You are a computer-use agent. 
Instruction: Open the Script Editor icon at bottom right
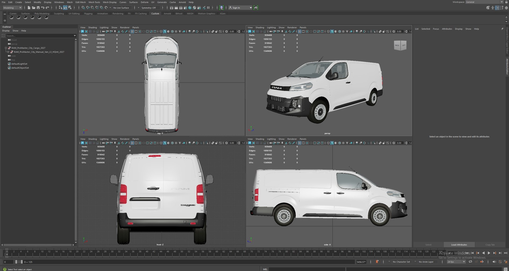[x=505, y=269]
